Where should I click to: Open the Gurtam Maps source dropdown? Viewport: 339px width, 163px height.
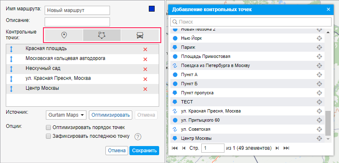(x=66, y=115)
